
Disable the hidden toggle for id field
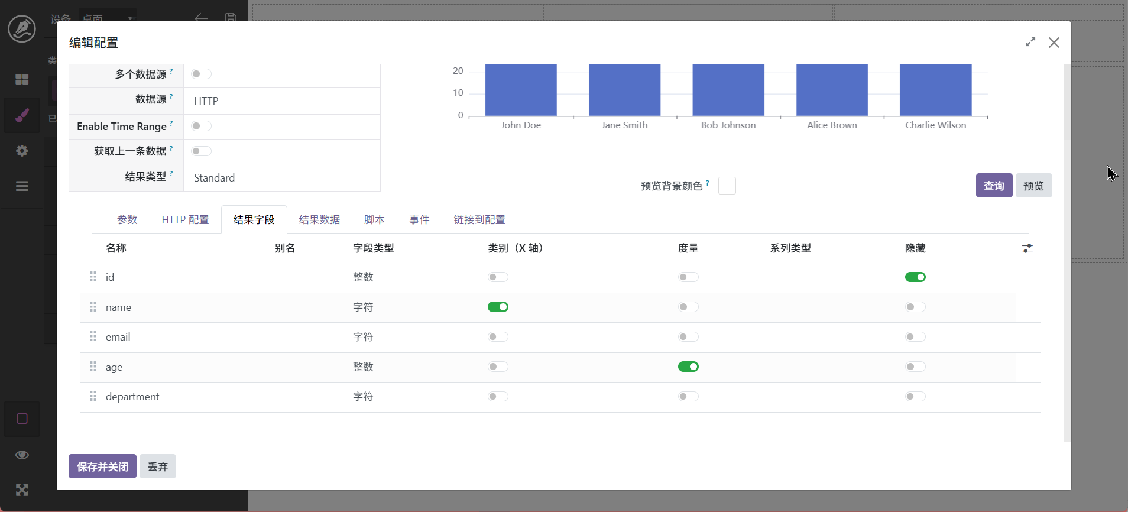[x=915, y=277]
